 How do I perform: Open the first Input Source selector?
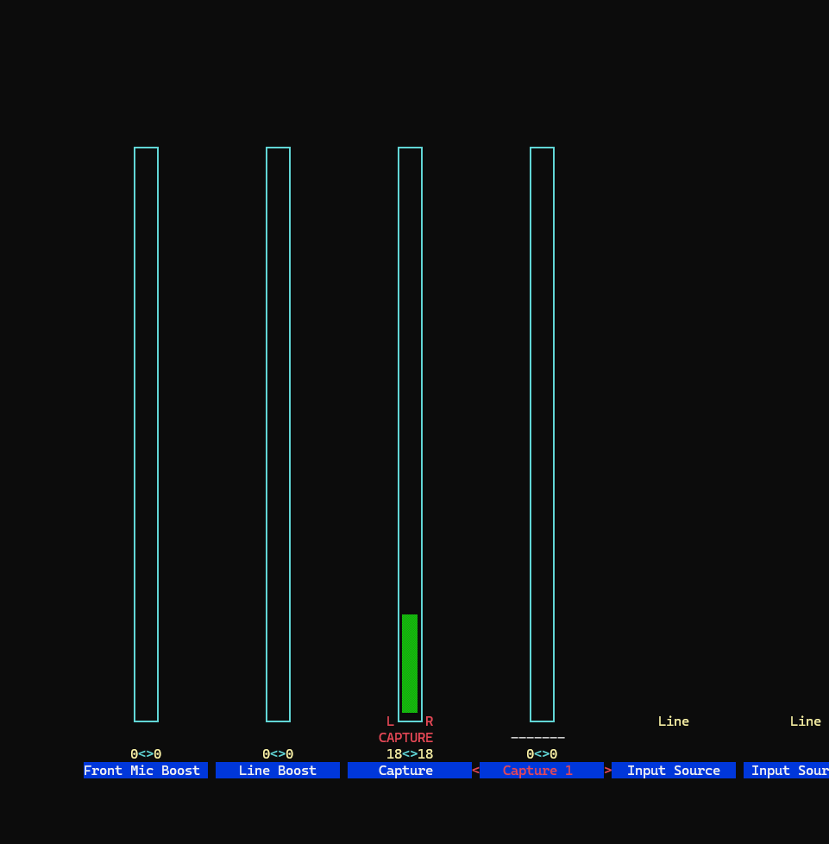[673, 770]
